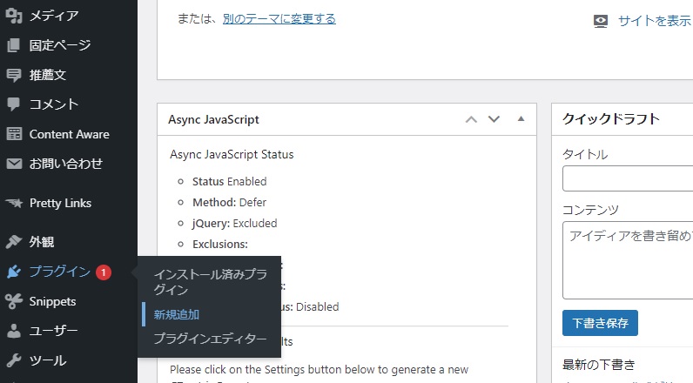Move Async JavaScript widget up
The height and width of the screenshot is (383, 693).
click(472, 119)
